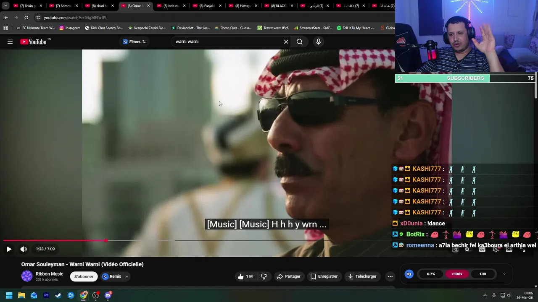Open the IQ Filters button
538x302 pixels.
click(134, 42)
